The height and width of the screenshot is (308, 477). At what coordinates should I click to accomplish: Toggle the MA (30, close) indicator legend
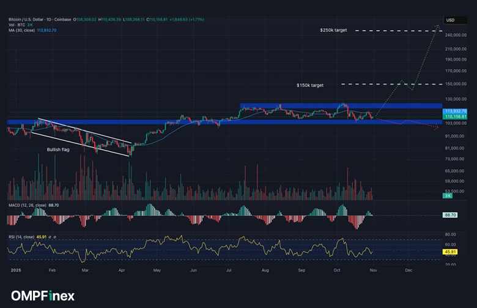click(23, 29)
